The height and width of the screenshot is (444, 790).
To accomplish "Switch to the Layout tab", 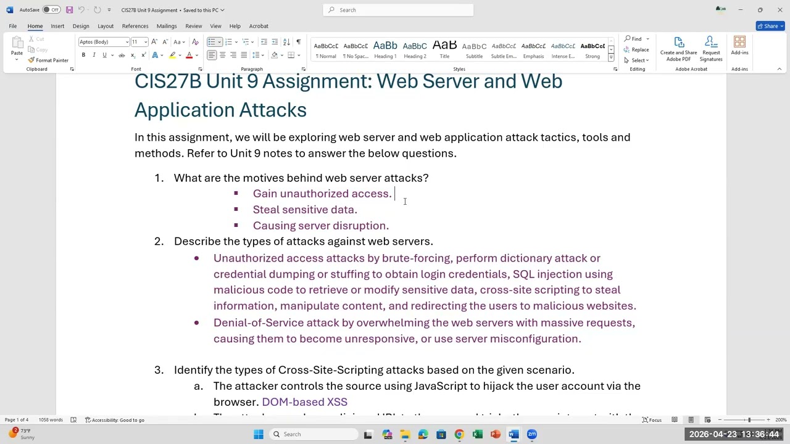I will pos(106,26).
